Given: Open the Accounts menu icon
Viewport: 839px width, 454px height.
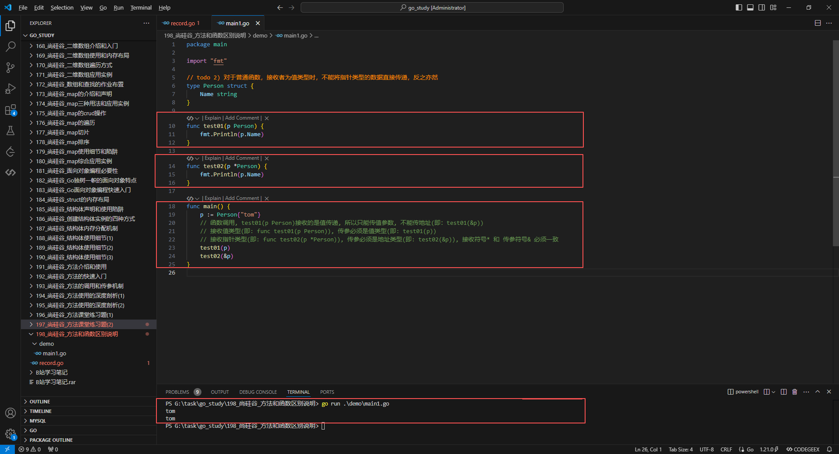Looking at the screenshot, I should (10, 413).
